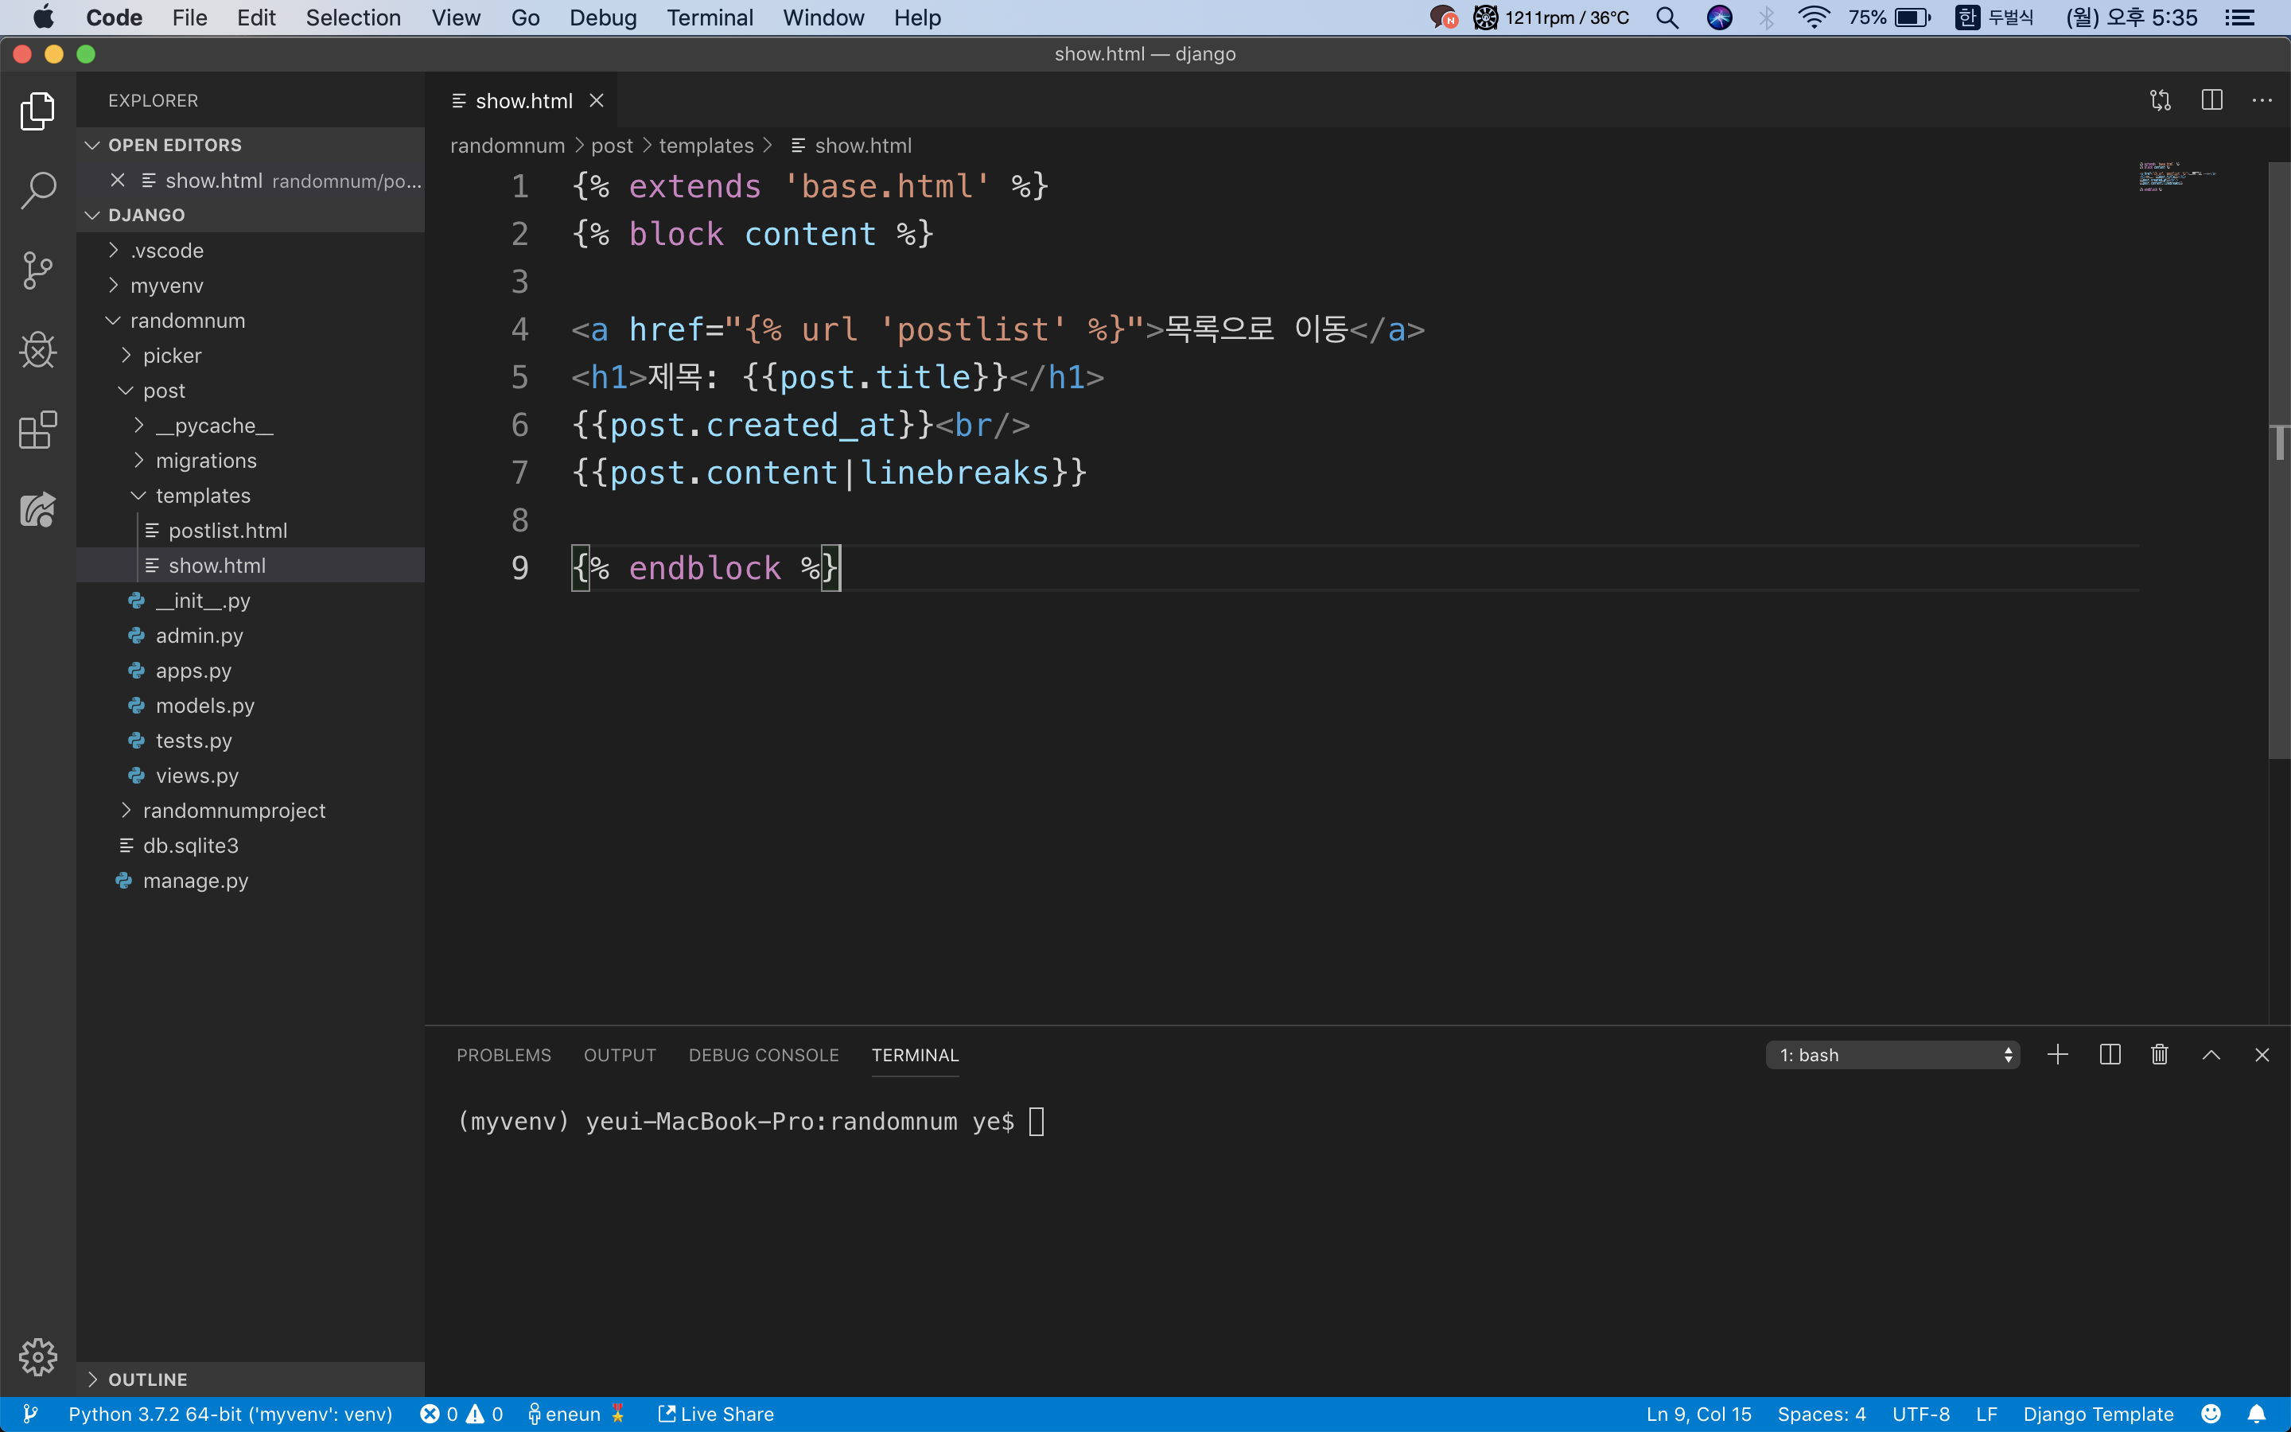Expand the migrations folder
The image size is (2291, 1432).
click(x=205, y=461)
